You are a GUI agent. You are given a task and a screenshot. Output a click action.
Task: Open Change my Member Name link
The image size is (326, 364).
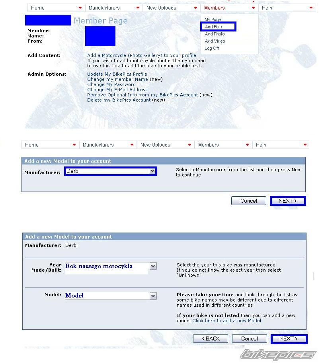pos(117,79)
